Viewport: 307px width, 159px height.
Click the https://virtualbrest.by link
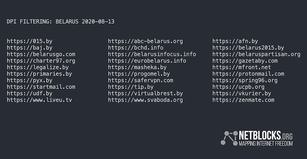(x=145, y=93)
